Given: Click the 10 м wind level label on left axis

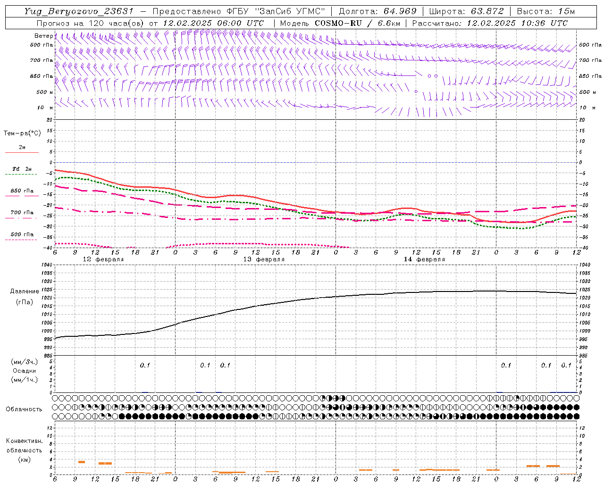Looking at the screenshot, I should click(45, 108).
